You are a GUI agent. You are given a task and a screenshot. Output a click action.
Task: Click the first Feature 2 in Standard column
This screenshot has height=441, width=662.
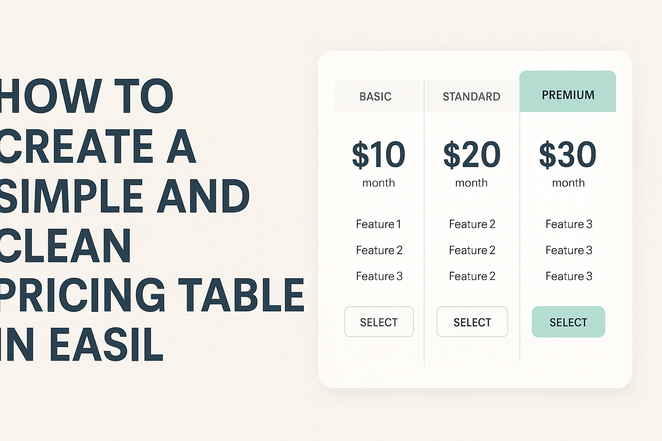click(472, 224)
